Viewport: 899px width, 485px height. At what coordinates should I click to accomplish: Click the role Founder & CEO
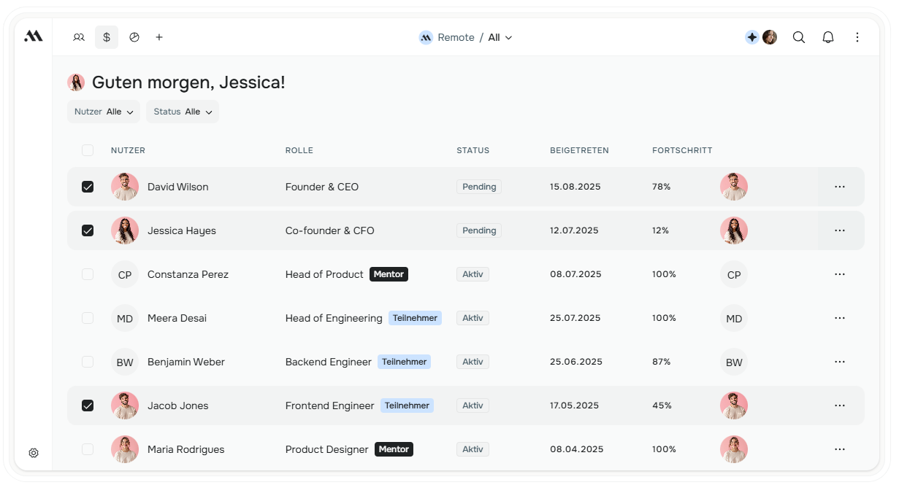point(322,187)
